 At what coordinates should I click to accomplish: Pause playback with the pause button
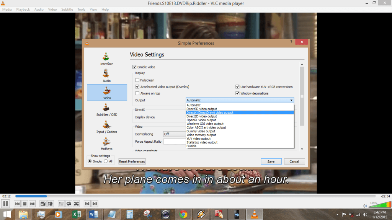point(5,204)
